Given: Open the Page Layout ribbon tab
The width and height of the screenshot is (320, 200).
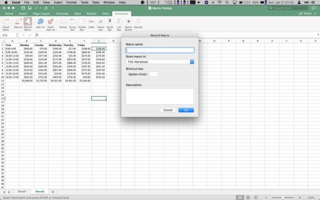Looking at the screenshot, I should (41, 13).
